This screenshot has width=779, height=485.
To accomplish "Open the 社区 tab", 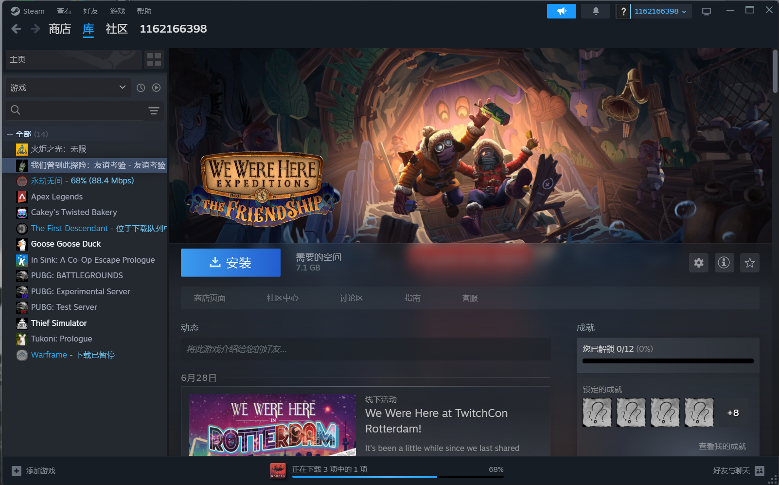I will [117, 29].
